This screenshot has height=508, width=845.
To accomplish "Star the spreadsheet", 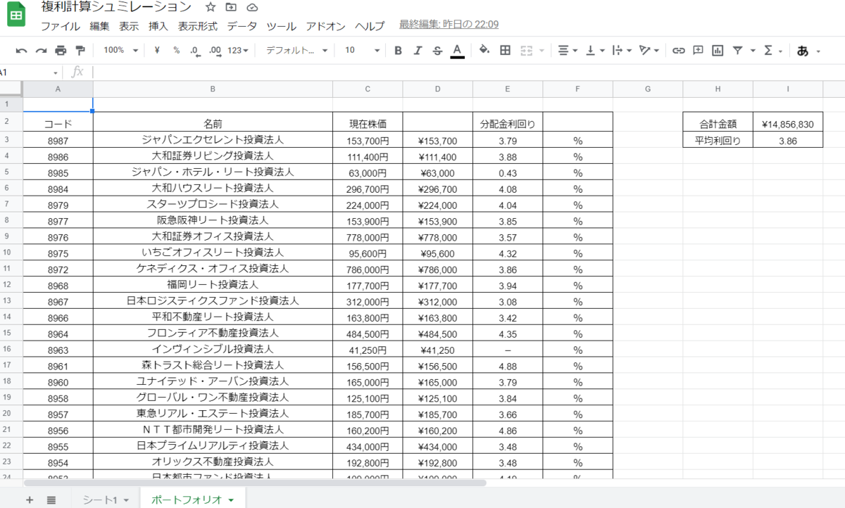I will pos(210,8).
